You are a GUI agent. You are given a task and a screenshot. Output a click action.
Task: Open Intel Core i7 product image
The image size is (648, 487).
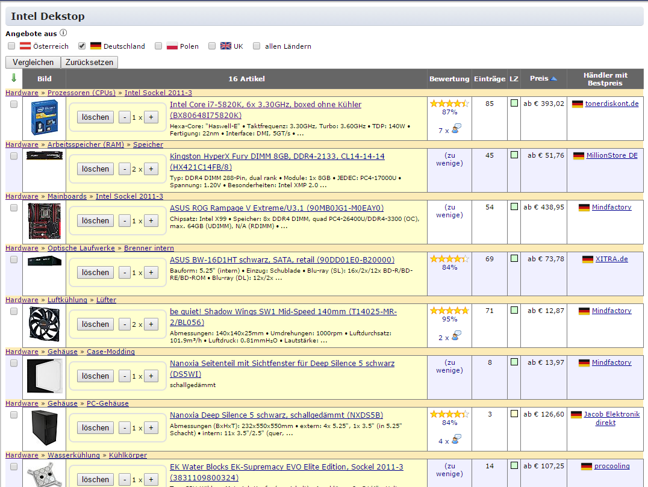pyautogui.click(x=44, y=117)
